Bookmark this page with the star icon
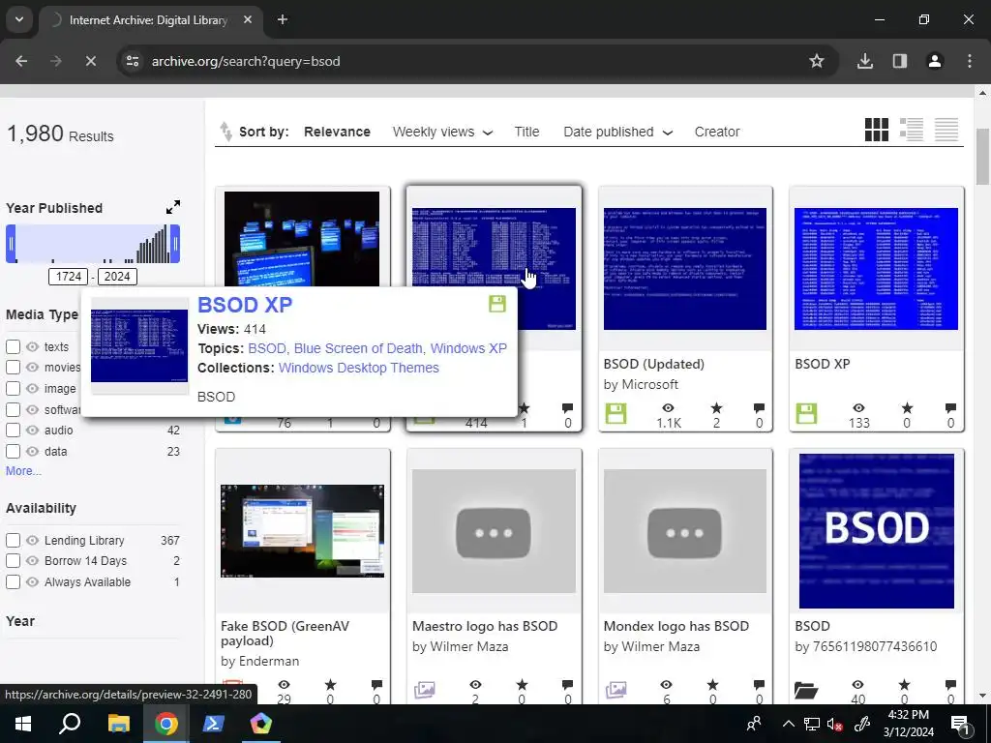This screenshot has height=743, width=991. pos(817,61)
